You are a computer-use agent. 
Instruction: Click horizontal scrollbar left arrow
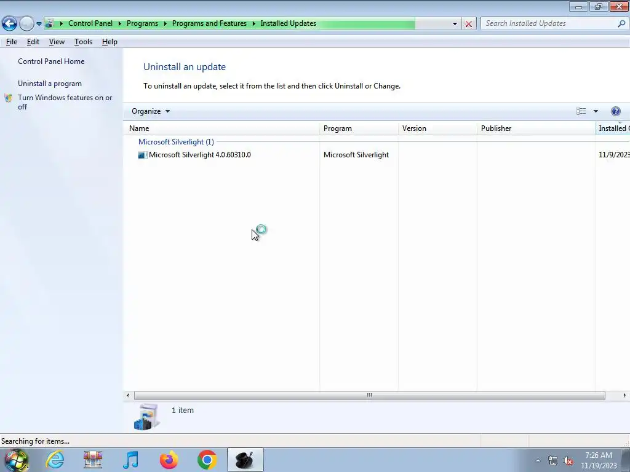click(x=128, y=395)
